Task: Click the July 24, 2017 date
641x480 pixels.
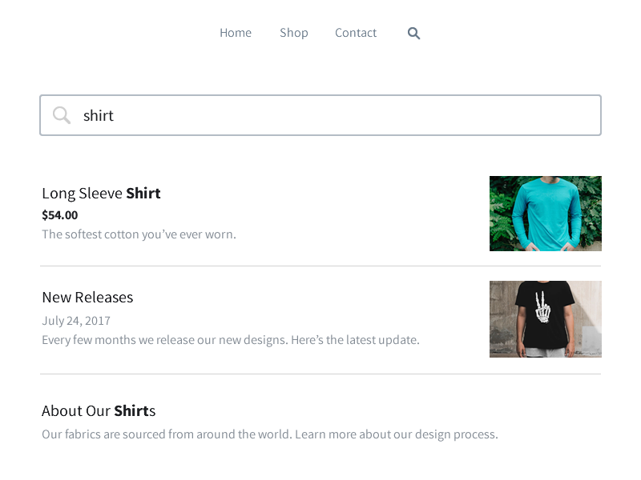Action: coord(76,321)
